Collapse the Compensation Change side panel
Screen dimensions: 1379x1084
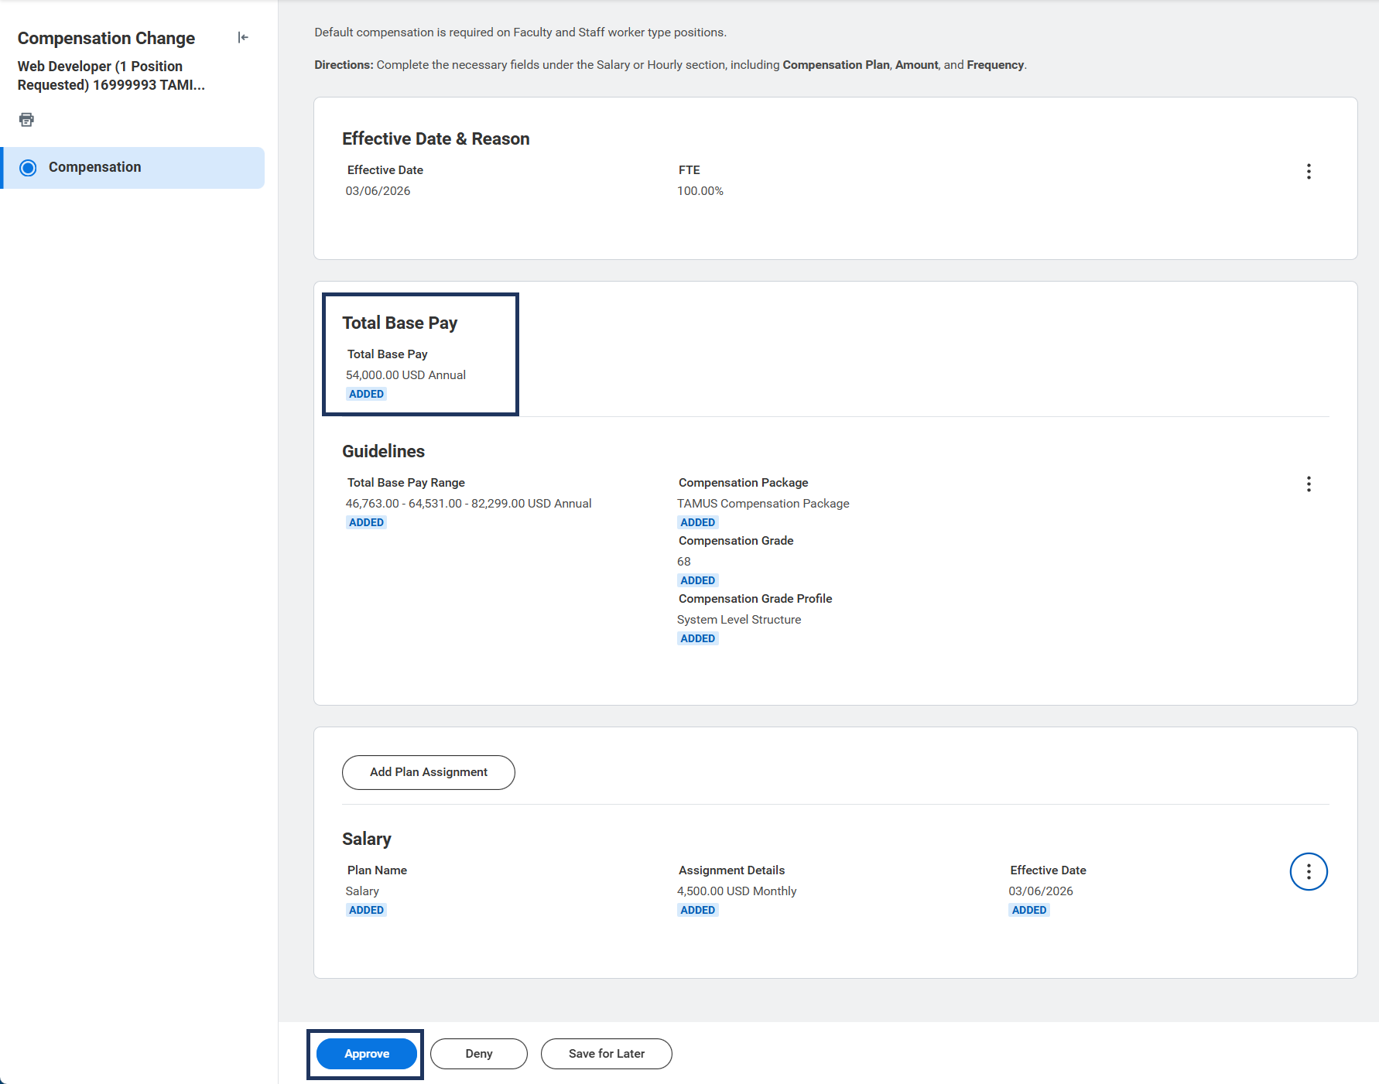pyautogui.click(x=243, y=37)
